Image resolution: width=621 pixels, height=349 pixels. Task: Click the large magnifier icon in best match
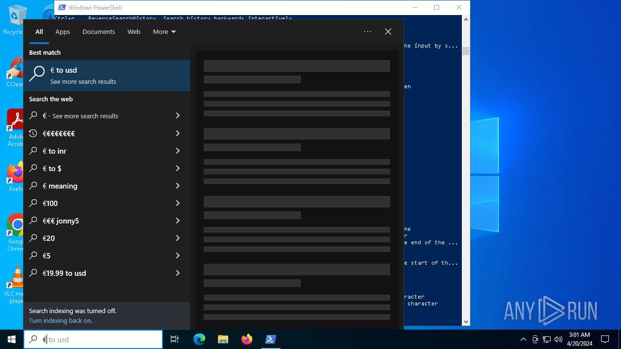(x=37, y=74)
